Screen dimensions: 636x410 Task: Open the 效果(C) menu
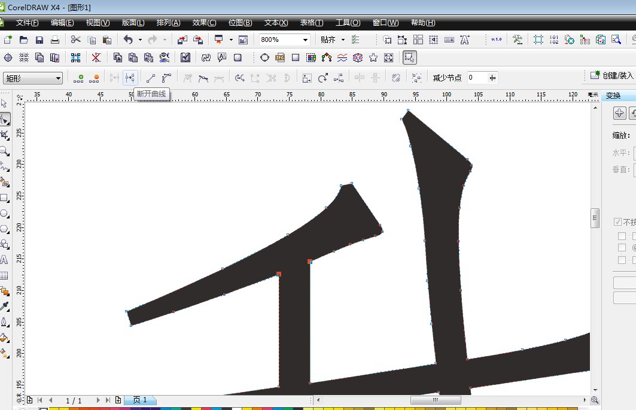click(x=204, y=23)
